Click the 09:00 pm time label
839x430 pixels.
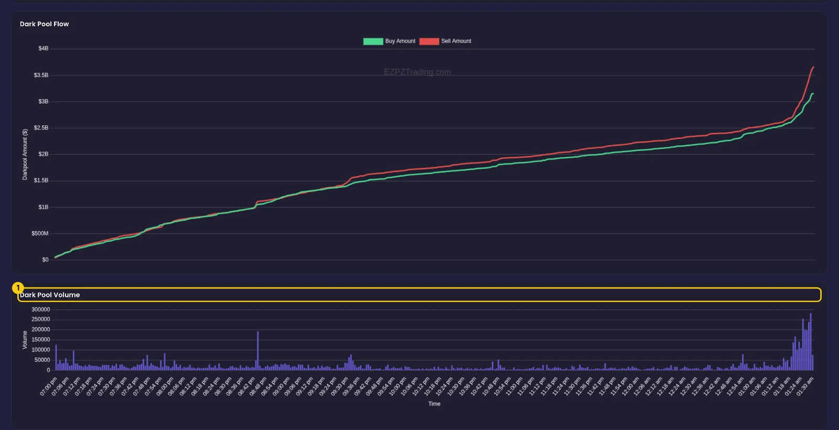tap(281, 386)
